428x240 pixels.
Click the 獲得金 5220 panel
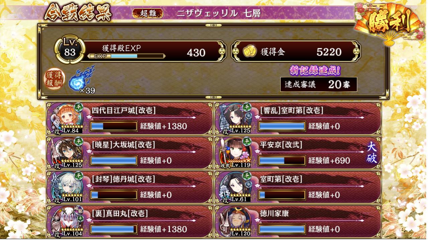(x=296, y=52)
